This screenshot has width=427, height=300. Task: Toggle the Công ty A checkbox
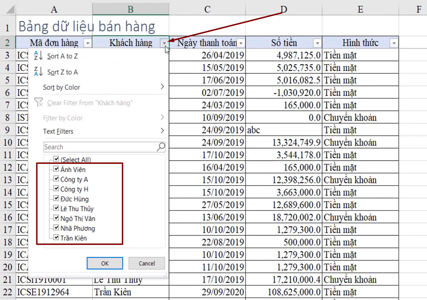(x=57, y=179)
